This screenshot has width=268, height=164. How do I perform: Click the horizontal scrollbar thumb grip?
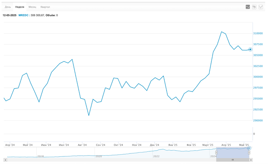pos(232,159)
